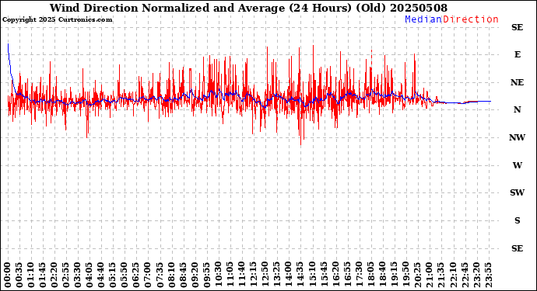Select the red 'Direction' legend label
Image resolution: width=537 pixels, height=291 pixels.
click(x=471, y=19)
